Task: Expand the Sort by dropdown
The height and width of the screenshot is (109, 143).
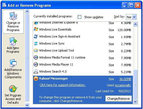Action: pos(134,17)
